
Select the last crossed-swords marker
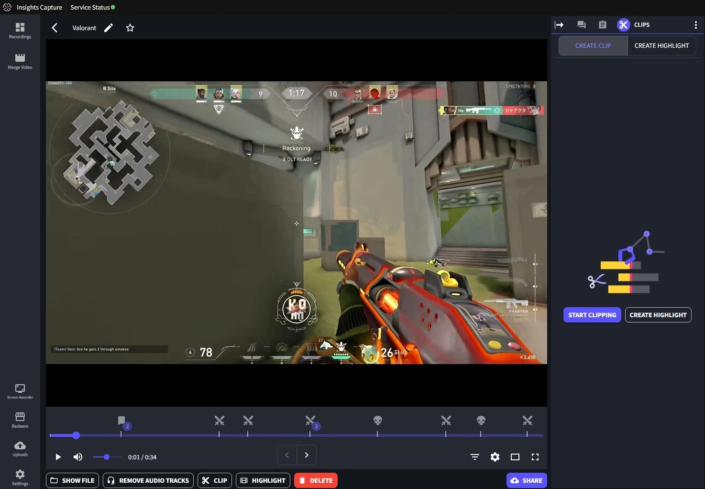click(x=528, y=421)
